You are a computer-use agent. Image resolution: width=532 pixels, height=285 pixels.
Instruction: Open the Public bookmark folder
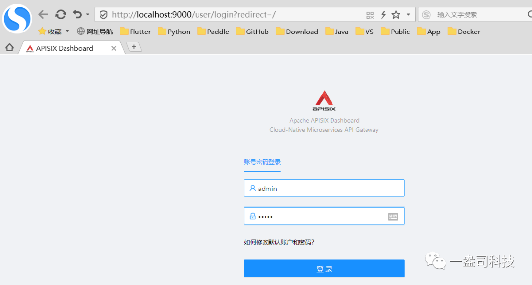click(x=396, y=32)
